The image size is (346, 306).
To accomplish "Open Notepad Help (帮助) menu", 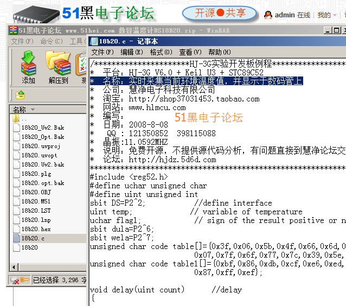I will pyautogui.click(x=220, y=52).
